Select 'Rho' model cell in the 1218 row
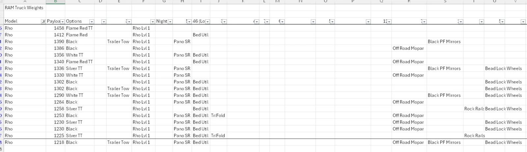 (9, 142)
